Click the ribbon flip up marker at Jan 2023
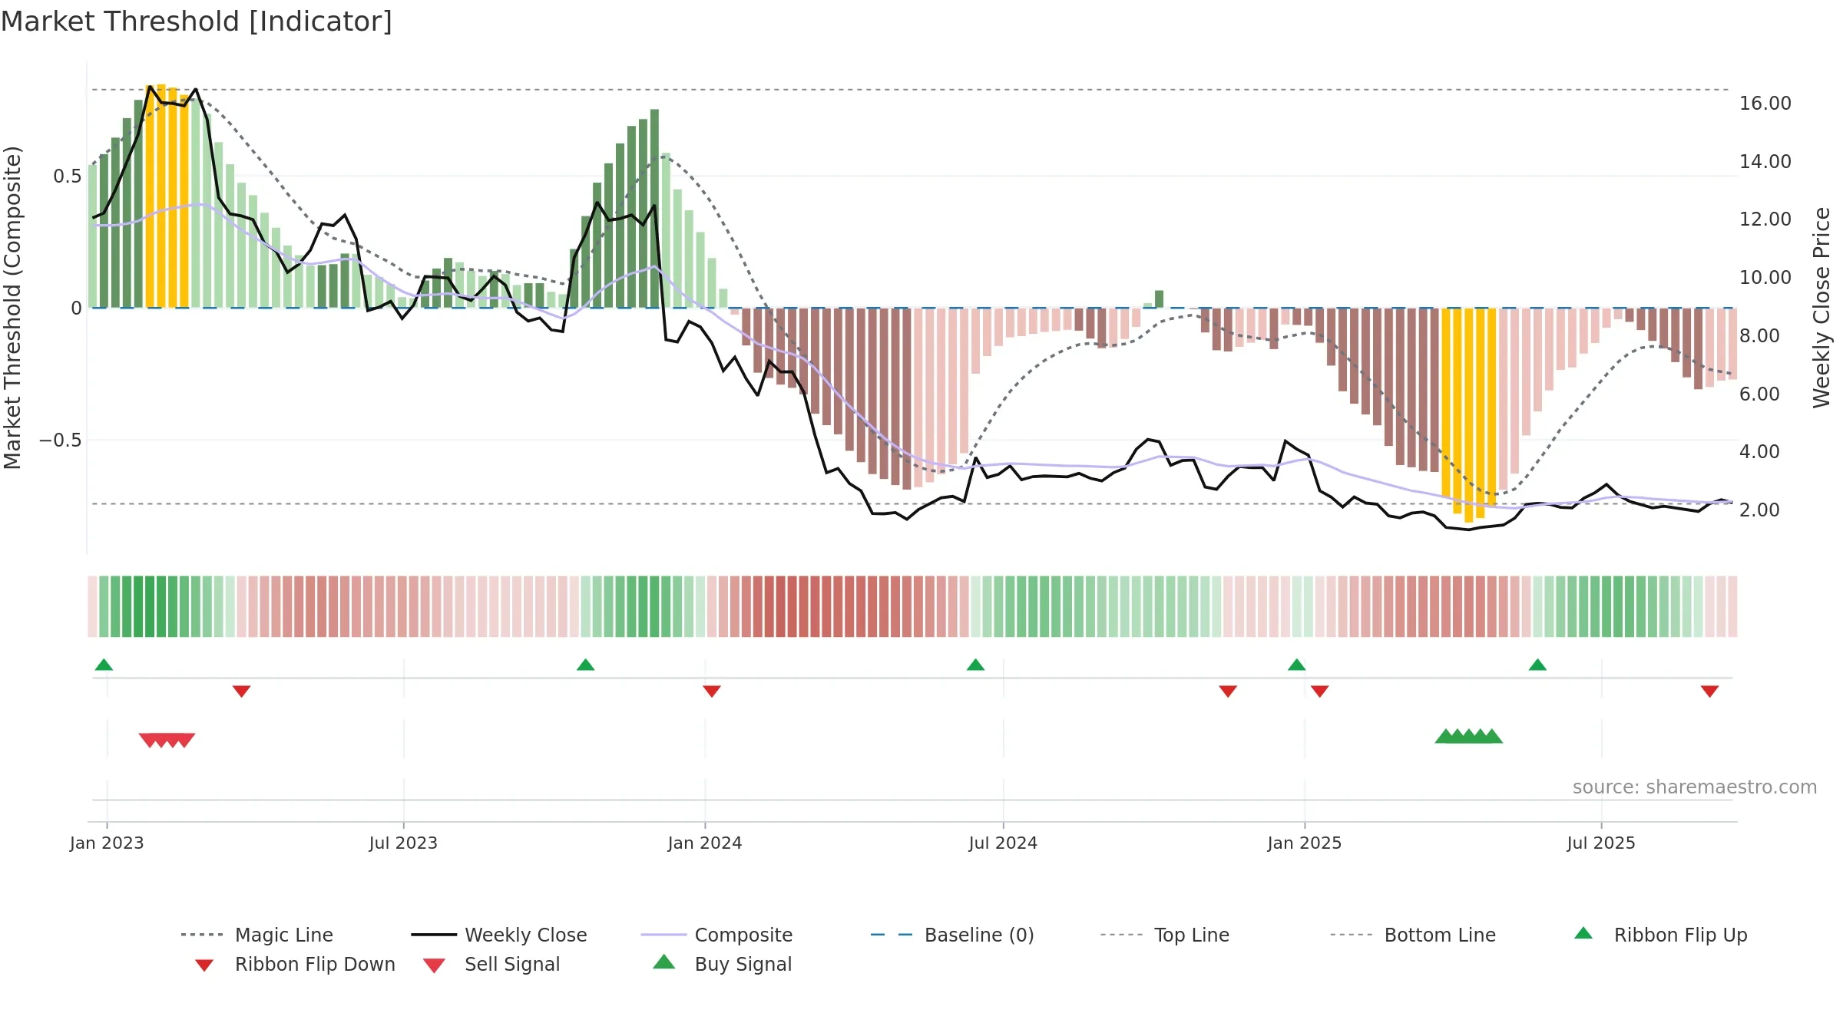 pos(104,665)
